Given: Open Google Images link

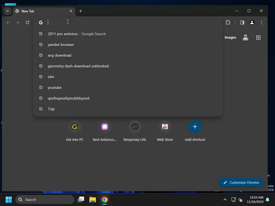Looking at the screenshot, I should pos(230,38).
